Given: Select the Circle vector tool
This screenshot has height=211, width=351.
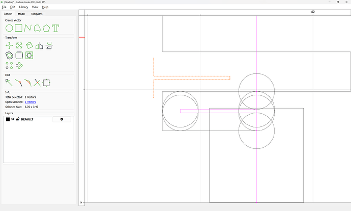Looking at the screenshot, I should (x=9, y=28).
